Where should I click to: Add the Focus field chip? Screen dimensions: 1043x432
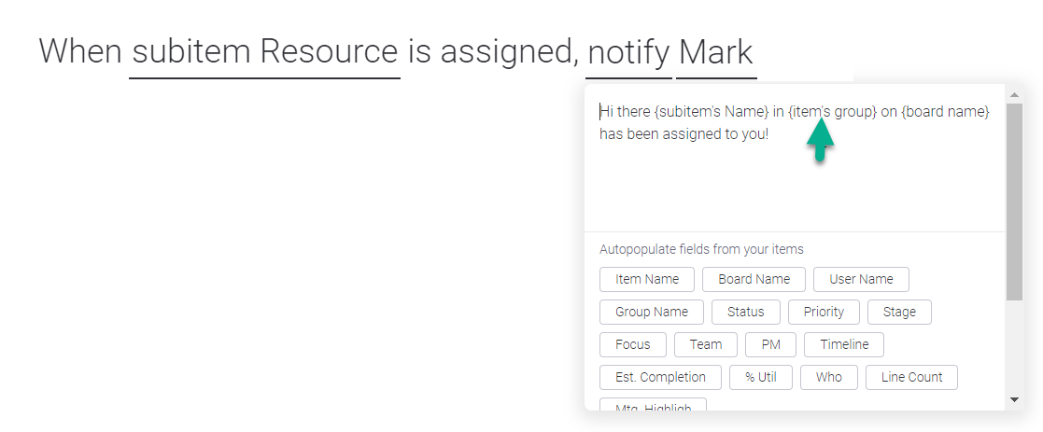click(x=632, y=344)
